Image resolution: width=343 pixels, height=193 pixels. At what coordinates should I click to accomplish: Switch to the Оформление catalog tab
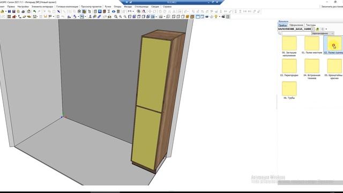(296, 25)
